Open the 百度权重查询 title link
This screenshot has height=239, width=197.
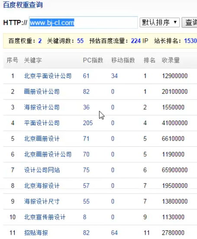(23, 5)
